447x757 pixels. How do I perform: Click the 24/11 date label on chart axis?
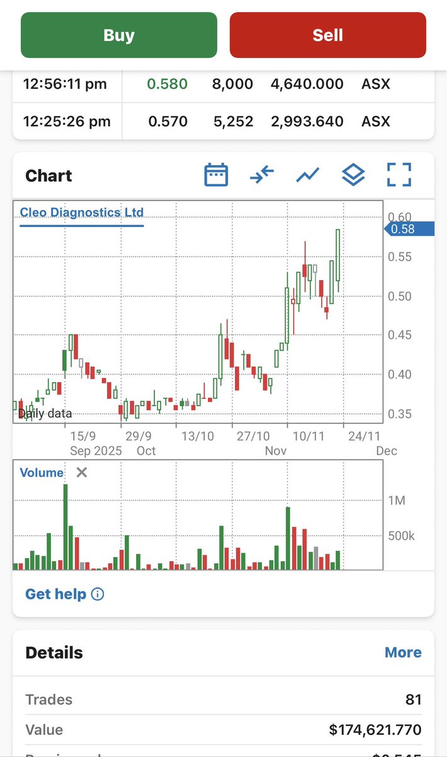(365, 436)
